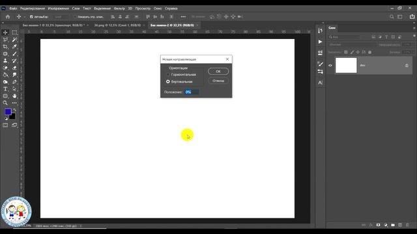Switch to the Слои panel tab
Viewport: 417px width, 234px height.
coord(332,28)
